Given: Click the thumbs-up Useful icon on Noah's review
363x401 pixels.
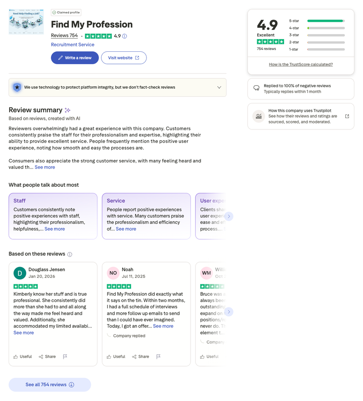Looking at the screenshot, I should 110,356.
